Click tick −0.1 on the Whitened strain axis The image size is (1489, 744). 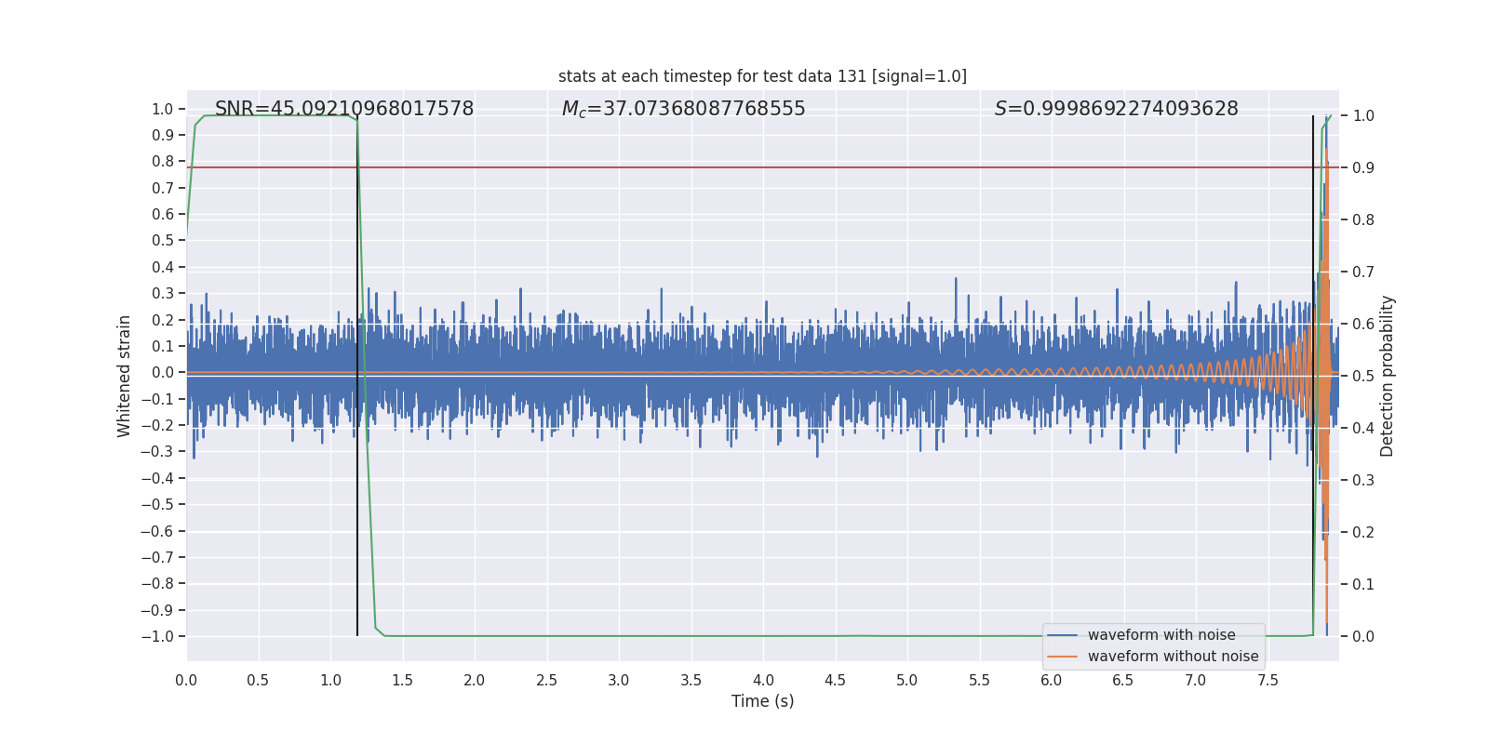click(157, 399)
